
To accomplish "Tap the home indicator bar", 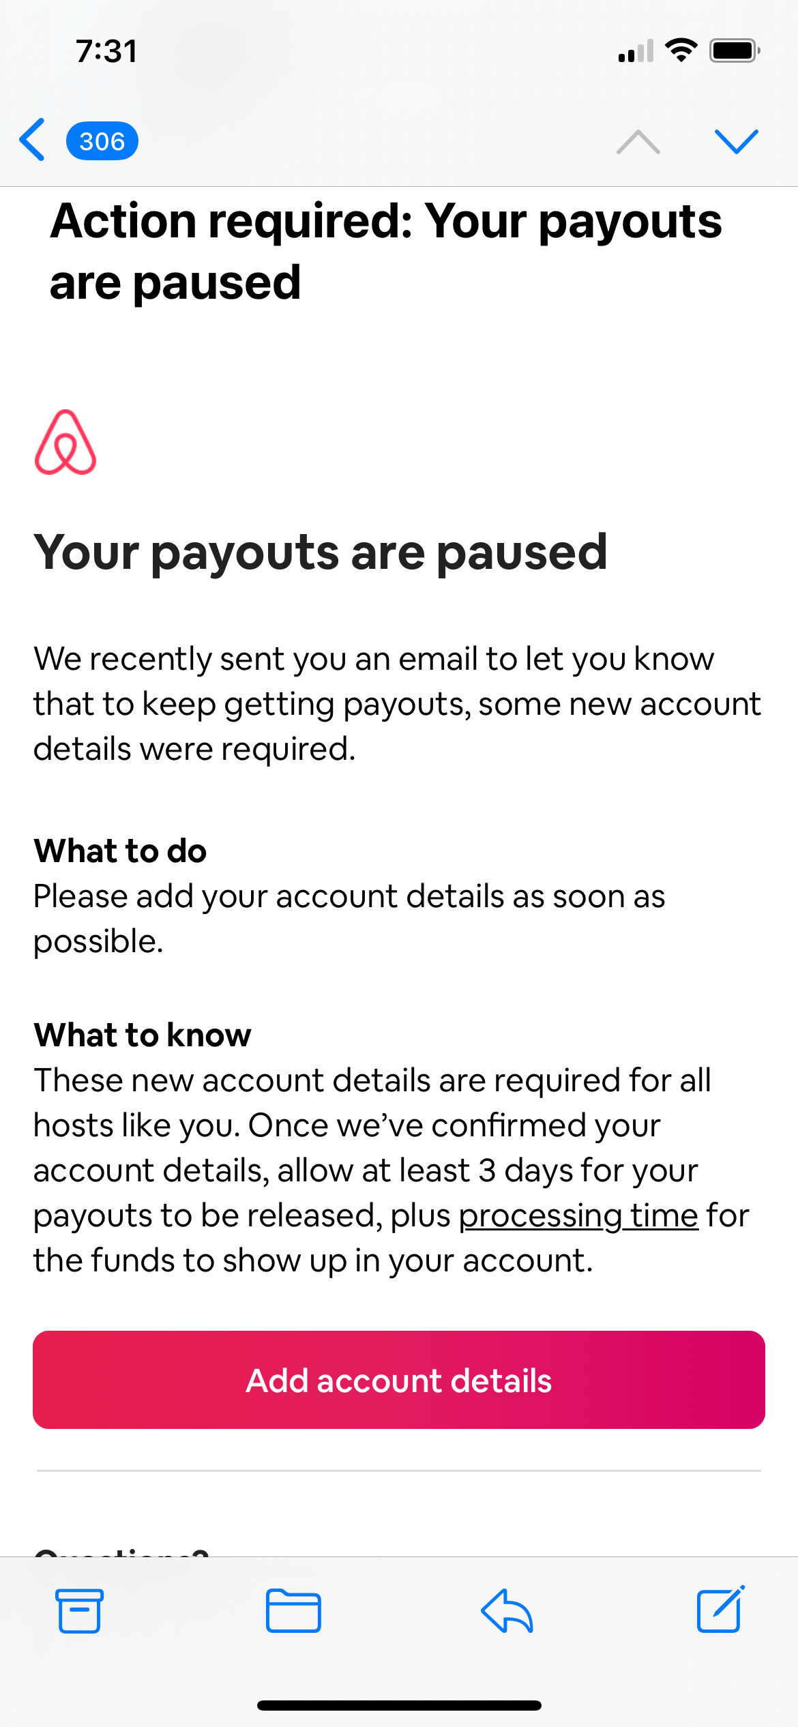I will 399,1705.
